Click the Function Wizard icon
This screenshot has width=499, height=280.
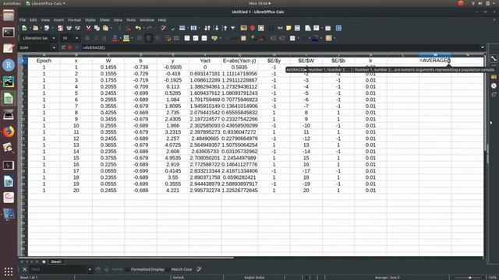click(63, 47)
